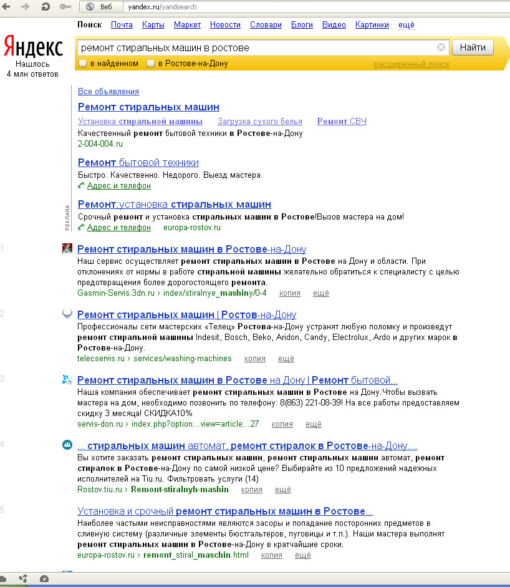Clear the search query with the X icon
The image size is (510, 587).
[441, 47]
